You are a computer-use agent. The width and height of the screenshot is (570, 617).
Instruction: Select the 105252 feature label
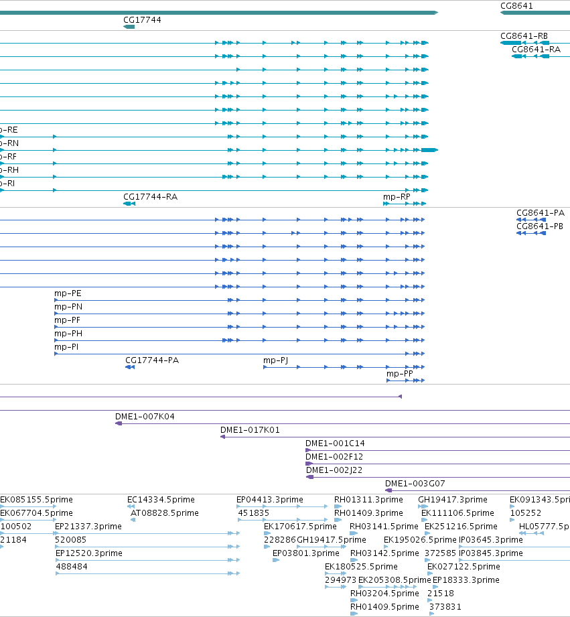[526, 512]
